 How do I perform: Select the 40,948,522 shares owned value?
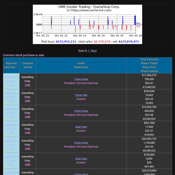(149, 119)
